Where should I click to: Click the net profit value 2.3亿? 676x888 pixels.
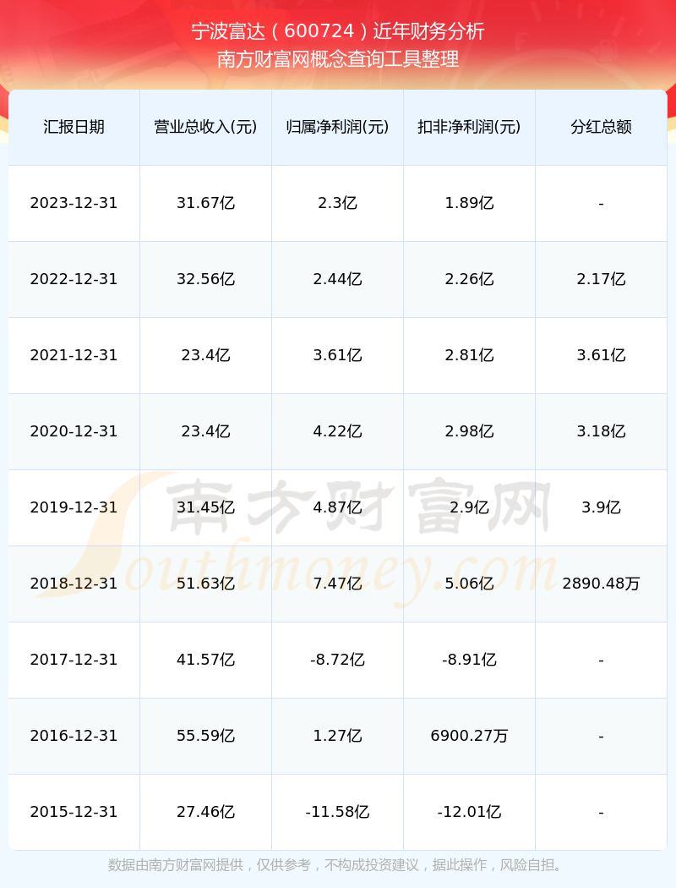(x=338, y=203)
